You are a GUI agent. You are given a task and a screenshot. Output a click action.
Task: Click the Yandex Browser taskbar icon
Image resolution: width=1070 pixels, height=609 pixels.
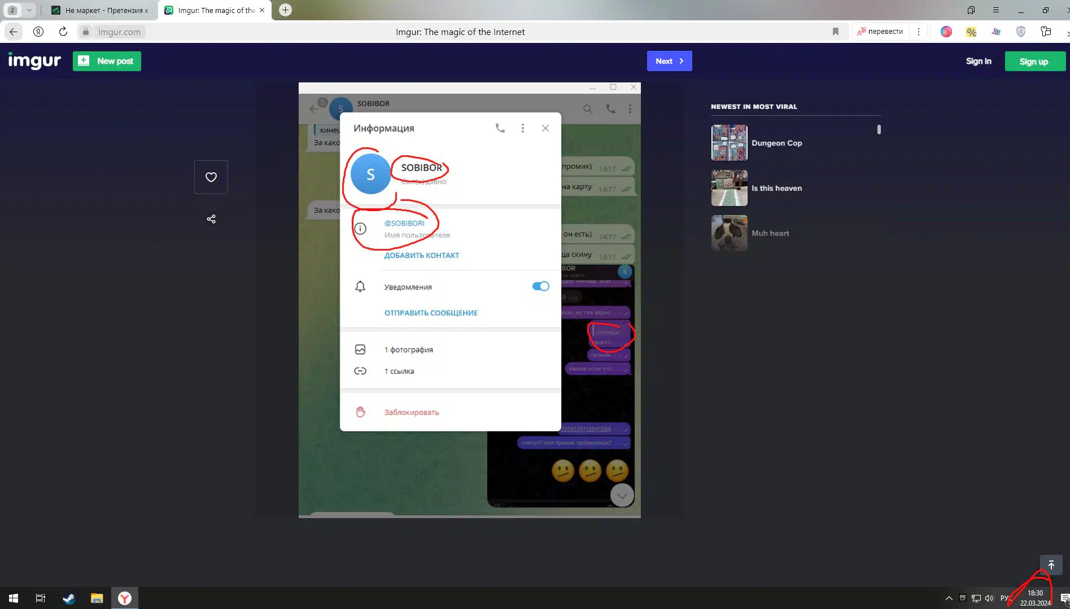tap(125, 598)
